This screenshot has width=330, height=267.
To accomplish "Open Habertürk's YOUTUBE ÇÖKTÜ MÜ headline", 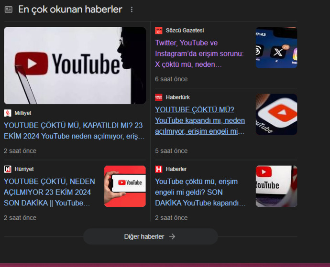I will 200,120.
